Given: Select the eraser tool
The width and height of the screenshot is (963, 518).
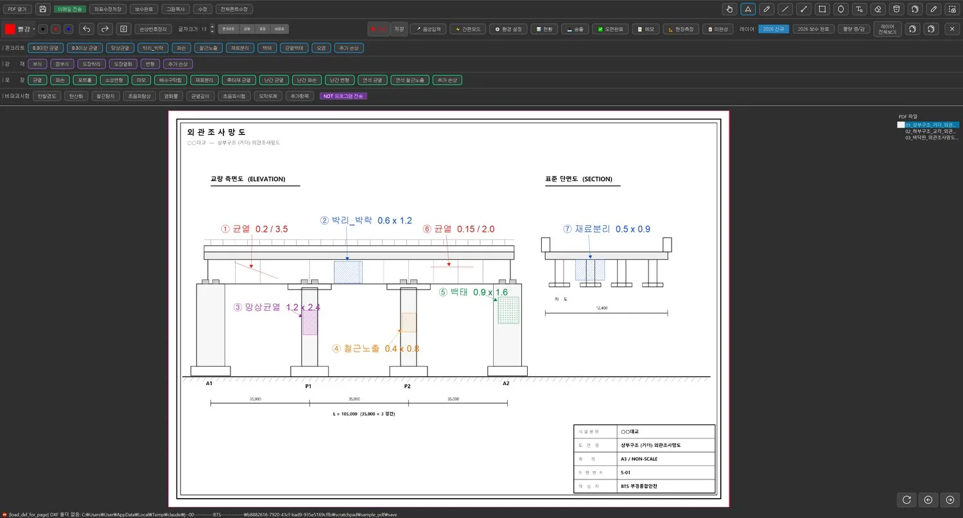Looking at the screenshot, I should pyautogui.click(x=878, y=9).
